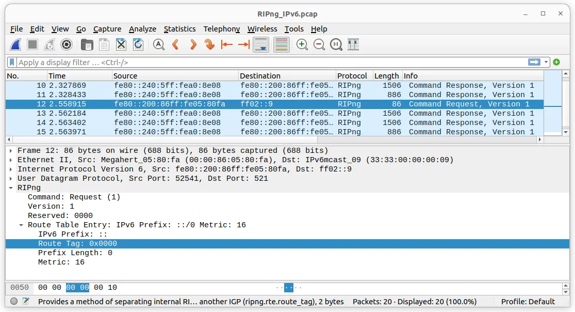The width and height of the screenshot is (575, 312).
Task: Restart current capture from the toolbar
Action: (x=50, y=44)
